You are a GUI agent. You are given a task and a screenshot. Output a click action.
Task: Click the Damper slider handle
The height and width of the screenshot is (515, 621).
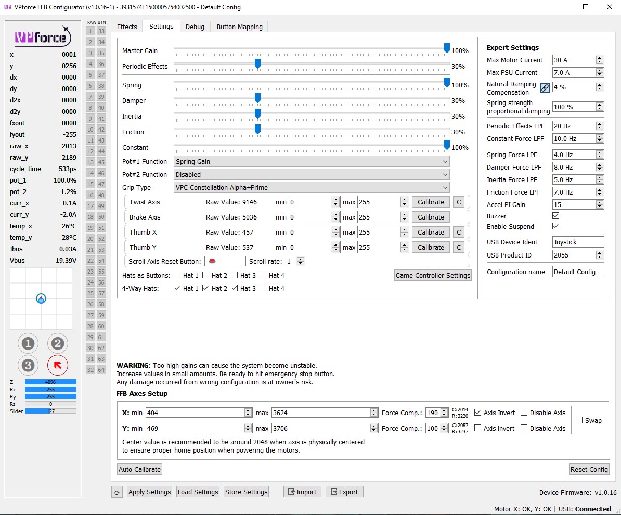tap(257, 98)
